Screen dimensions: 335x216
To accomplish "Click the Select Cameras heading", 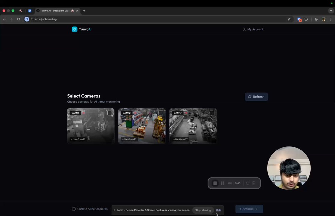I will [x=84, y=96].
